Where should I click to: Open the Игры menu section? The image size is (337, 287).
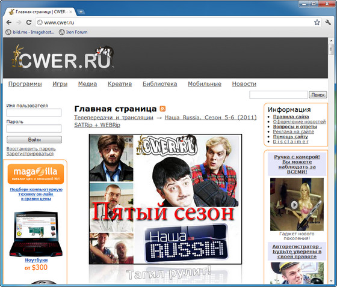[x=60, y=84]
